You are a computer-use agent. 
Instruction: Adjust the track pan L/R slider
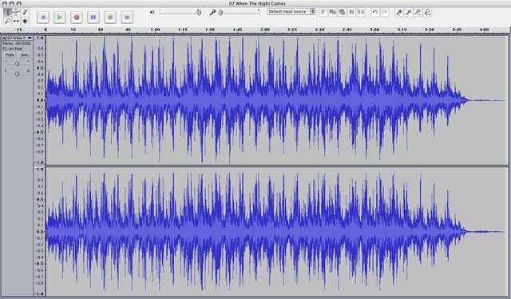(17, 74)
